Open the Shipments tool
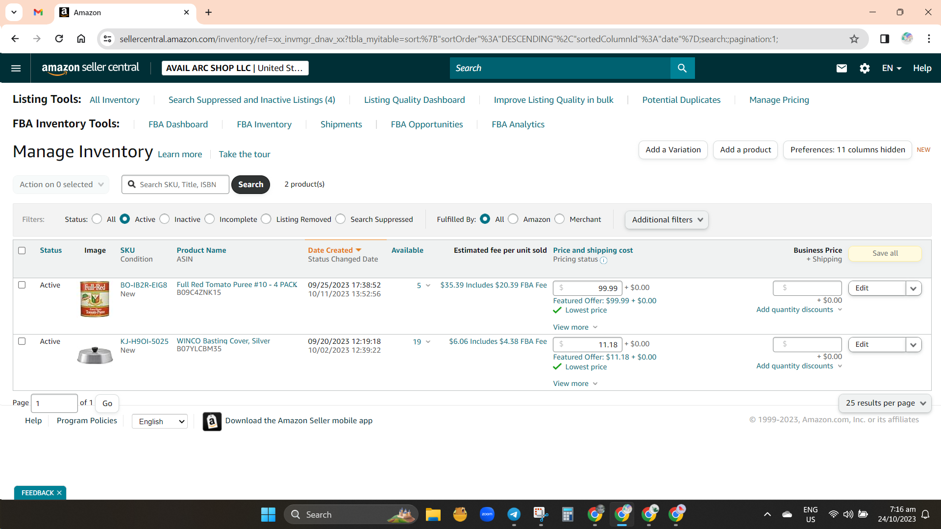 (x=341, y=124)
